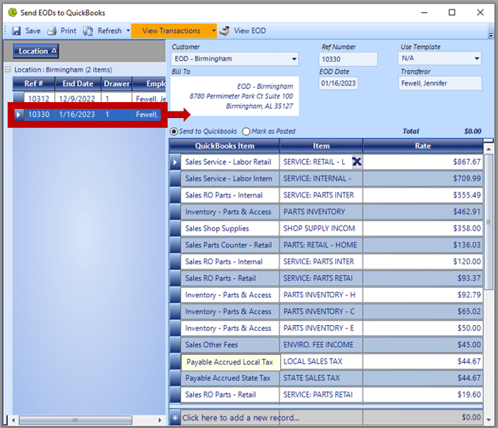Click the Transferor field Fewell, Jennifer

(440, 83)
